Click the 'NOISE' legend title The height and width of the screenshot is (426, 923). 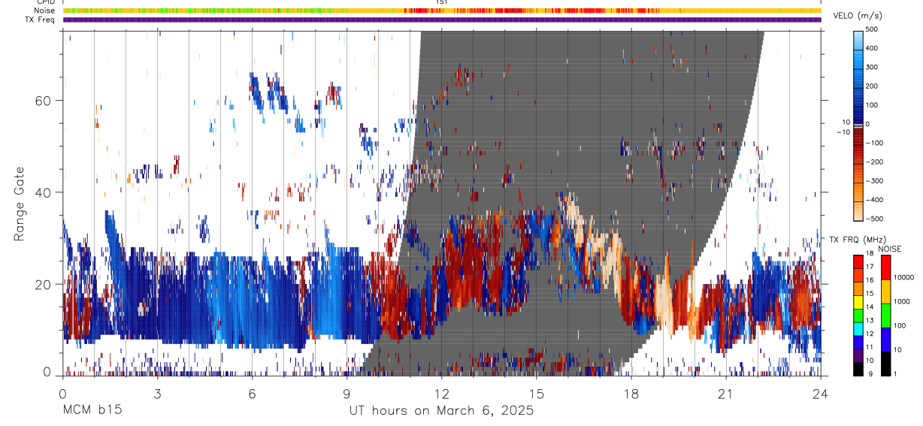pos(889,249)
